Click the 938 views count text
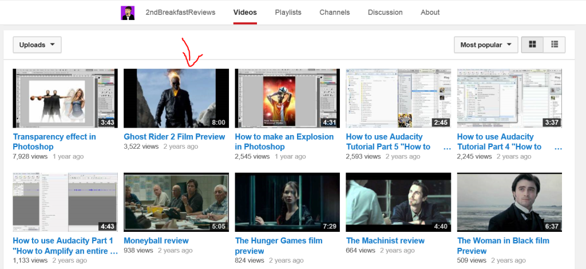Image resolution: width=586 pixels, height=269 pixels. point(138,250)
